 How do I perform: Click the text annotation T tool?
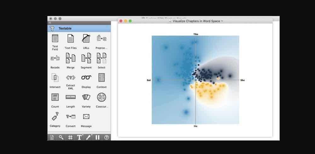(79, 137)
